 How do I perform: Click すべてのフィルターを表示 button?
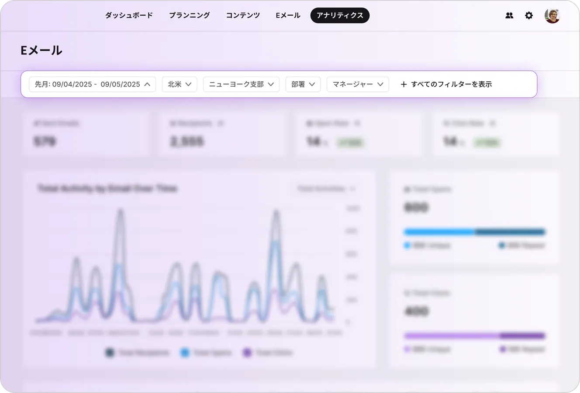446,84
